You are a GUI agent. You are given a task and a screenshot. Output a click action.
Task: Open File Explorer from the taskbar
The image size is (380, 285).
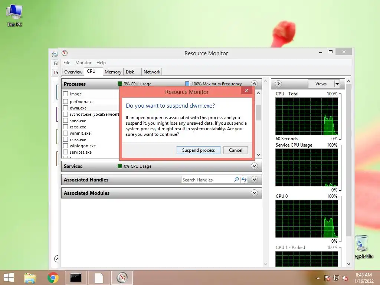tap(30, 278)
